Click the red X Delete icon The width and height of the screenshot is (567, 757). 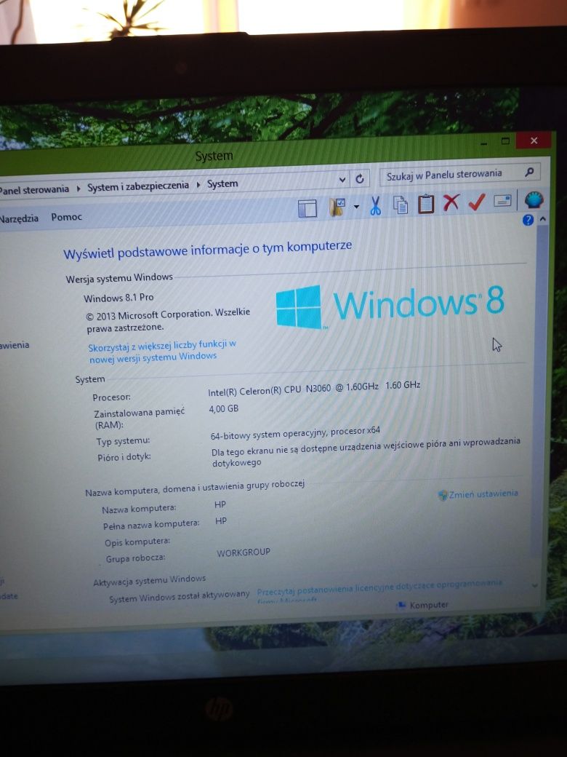pos(451,203)
